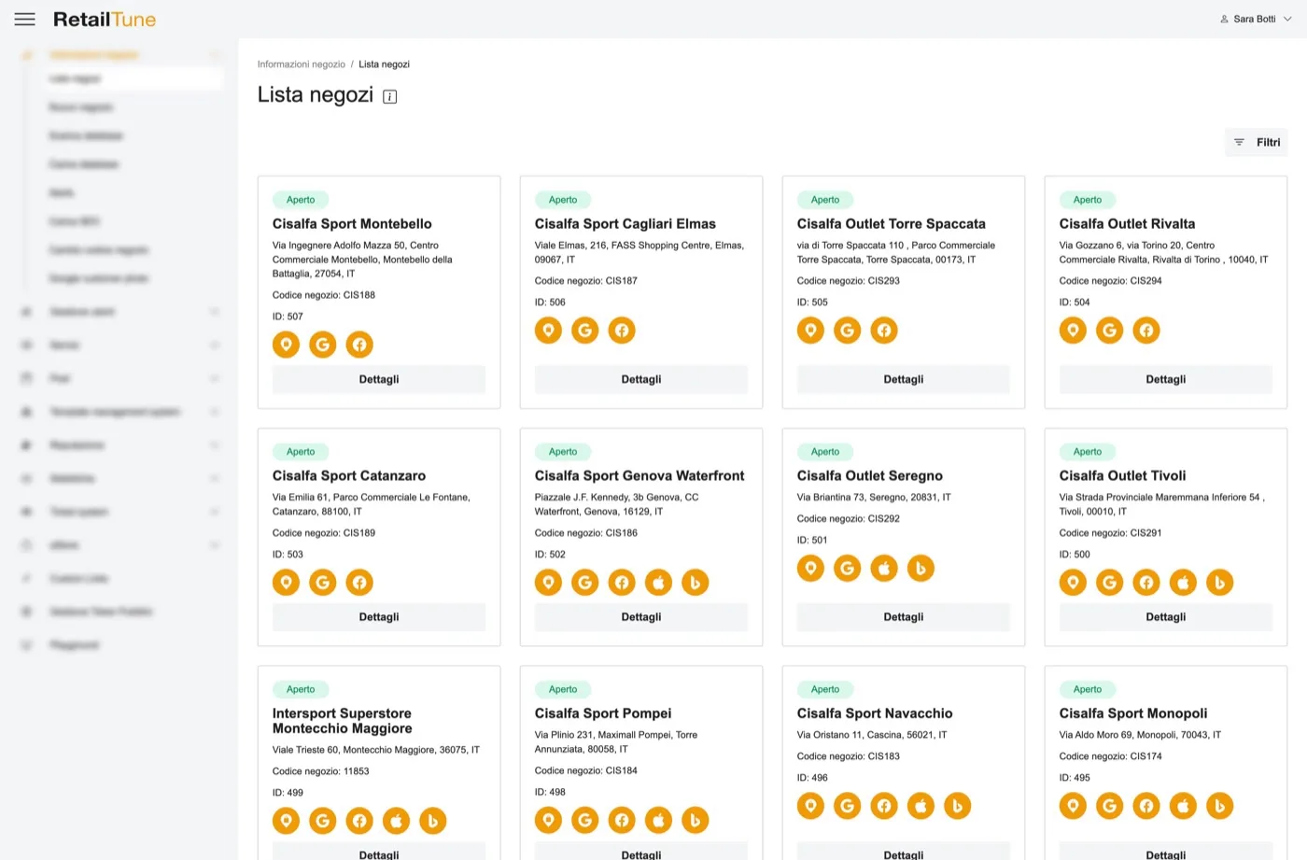Image resolution: width=1307 pixels, height=860 pixels.
Task: Open the hamburger menu
Action: click(25, 19)
